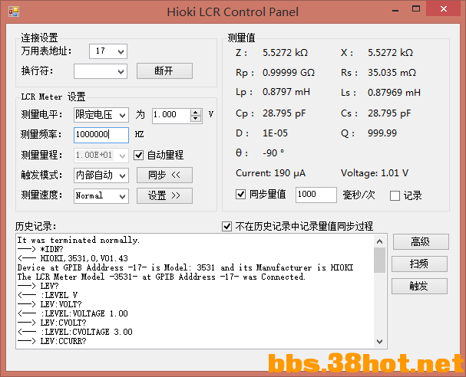Screen dimensions: 466x377
Task: Uncheck 不在历史记录中记录量值同步过程 checkbox
Action: tap(226, 226)
